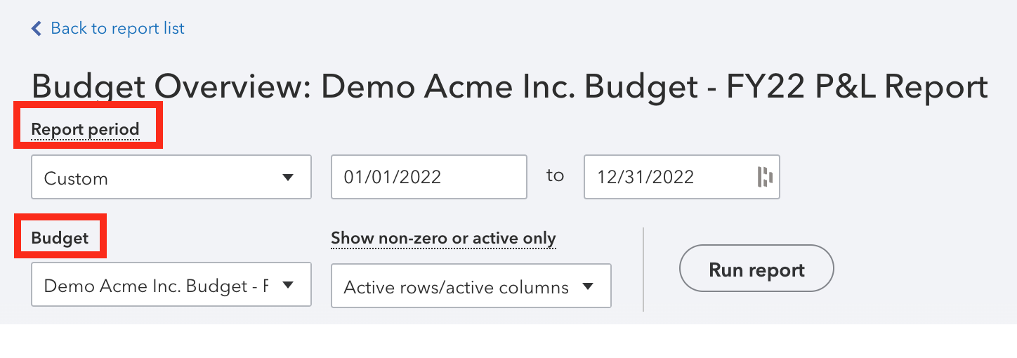Click the Custom period dropdown arrow
The image size is (1017, 358).
point(287,178)
